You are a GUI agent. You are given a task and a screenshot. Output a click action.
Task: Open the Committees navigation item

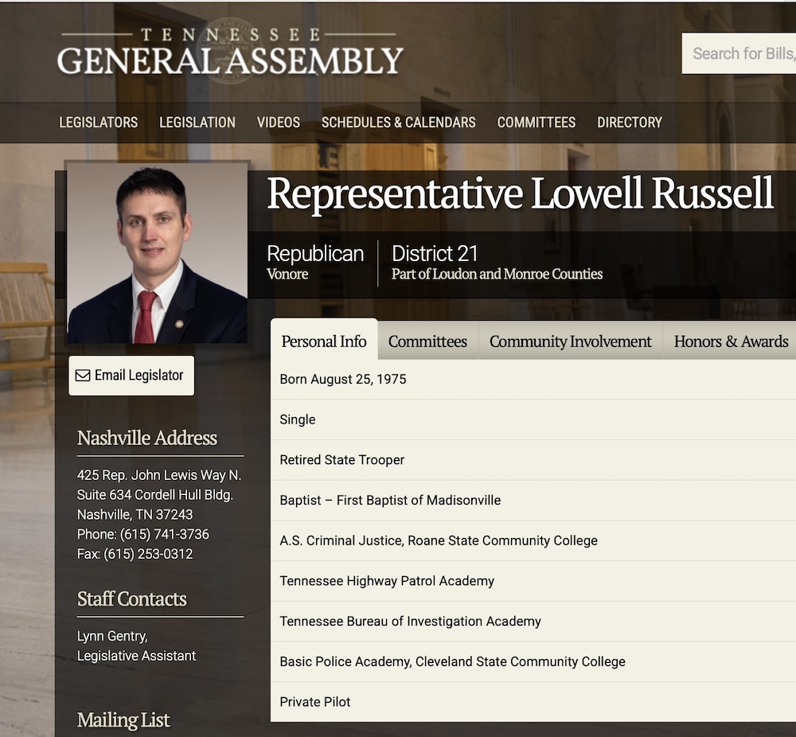[x=536, y=123]
